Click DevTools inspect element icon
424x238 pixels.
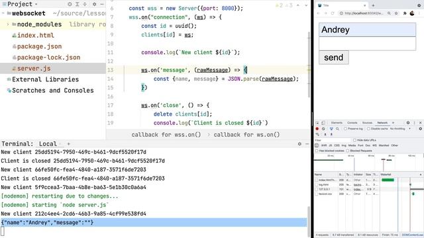coord(317,123)
